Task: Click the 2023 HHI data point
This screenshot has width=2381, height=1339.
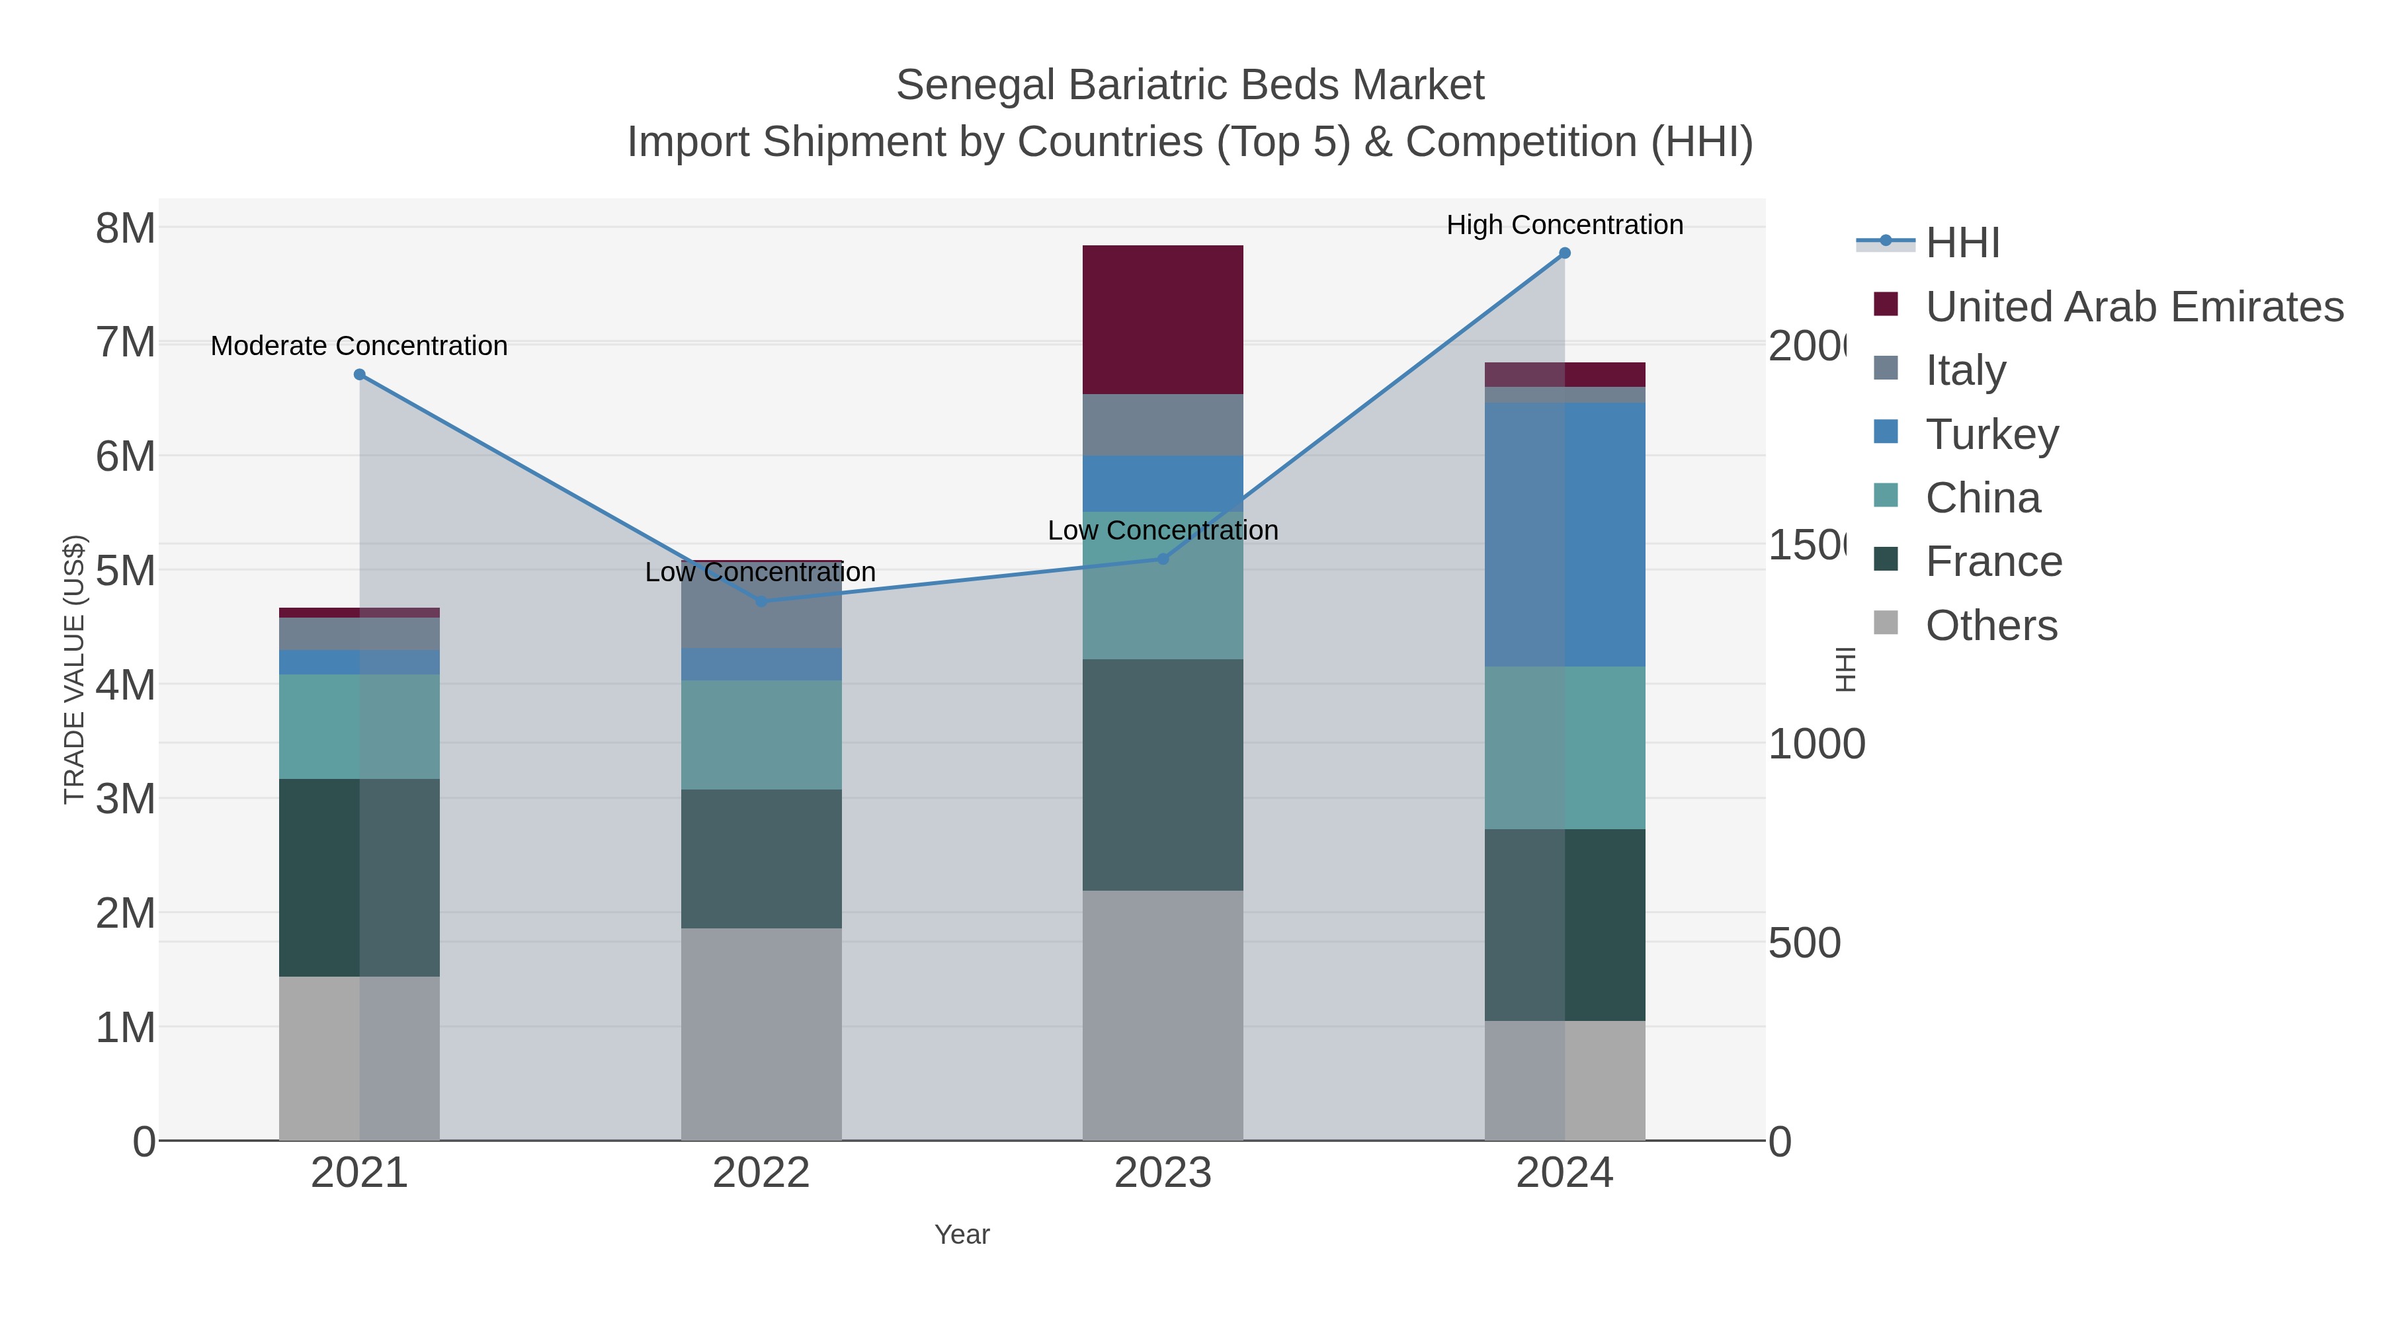Action: coord(1163,559)
